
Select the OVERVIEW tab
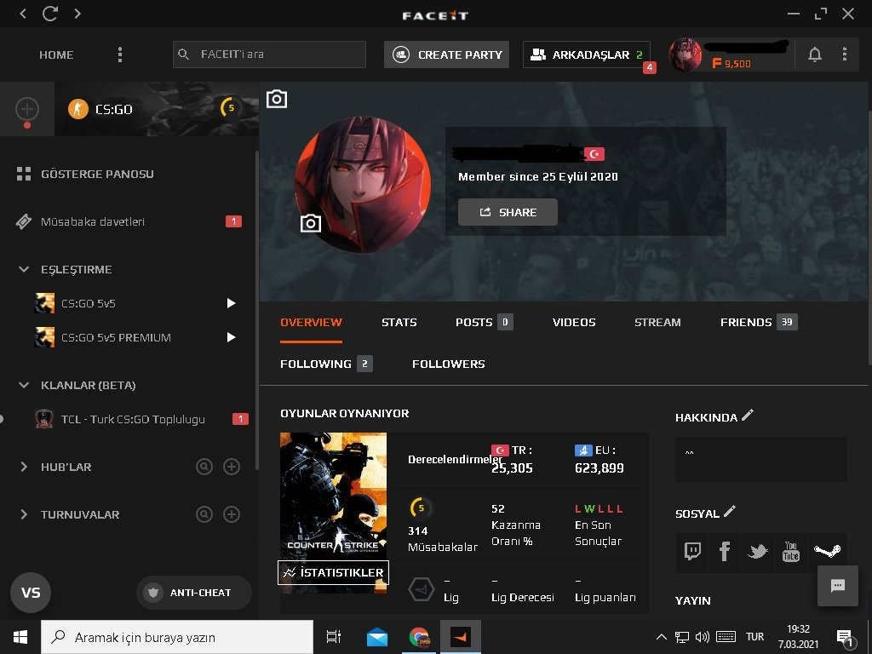coord(312,323)
